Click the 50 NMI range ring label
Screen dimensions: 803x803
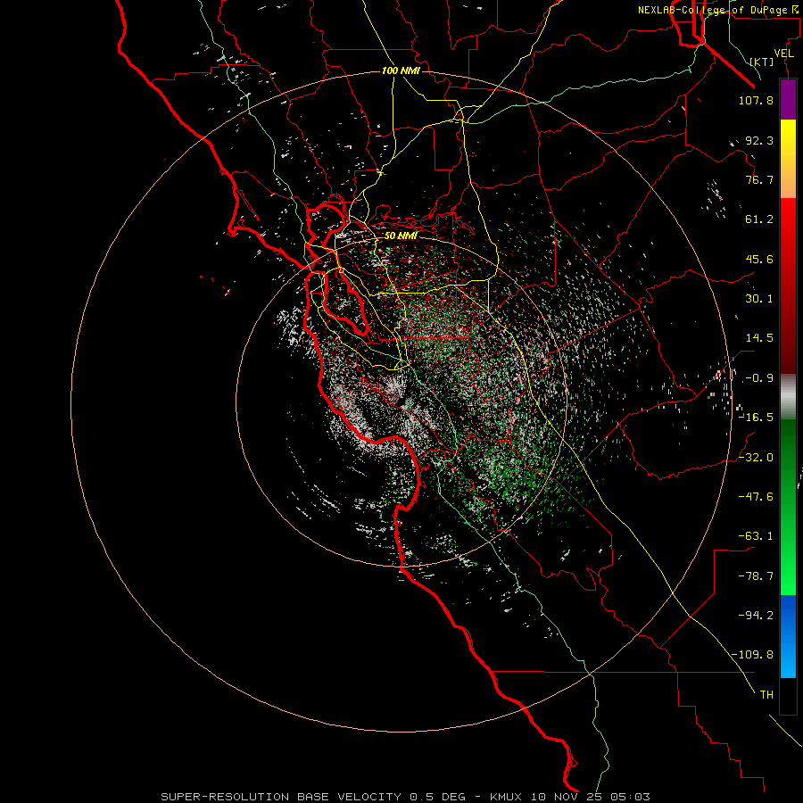[x=401, y=236]
